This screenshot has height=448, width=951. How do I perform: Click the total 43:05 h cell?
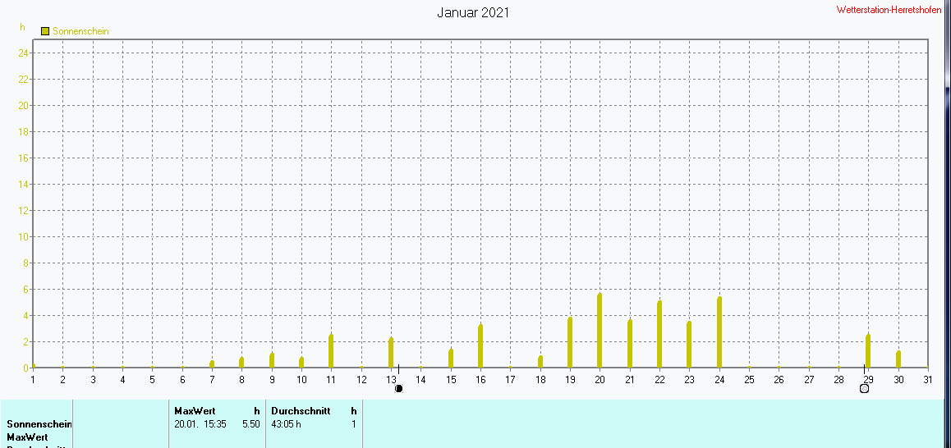coord(287,423)
